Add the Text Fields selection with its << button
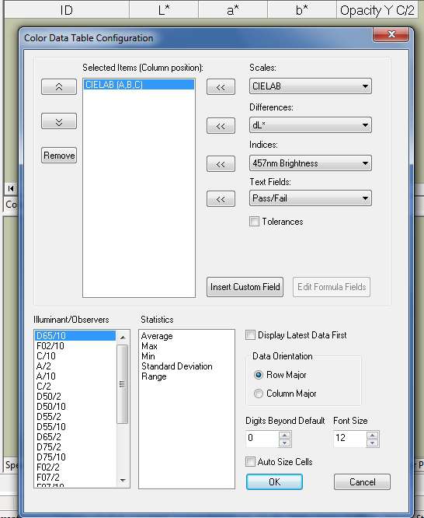This screenshot has height=518, width=424. [x=221, y=199]
